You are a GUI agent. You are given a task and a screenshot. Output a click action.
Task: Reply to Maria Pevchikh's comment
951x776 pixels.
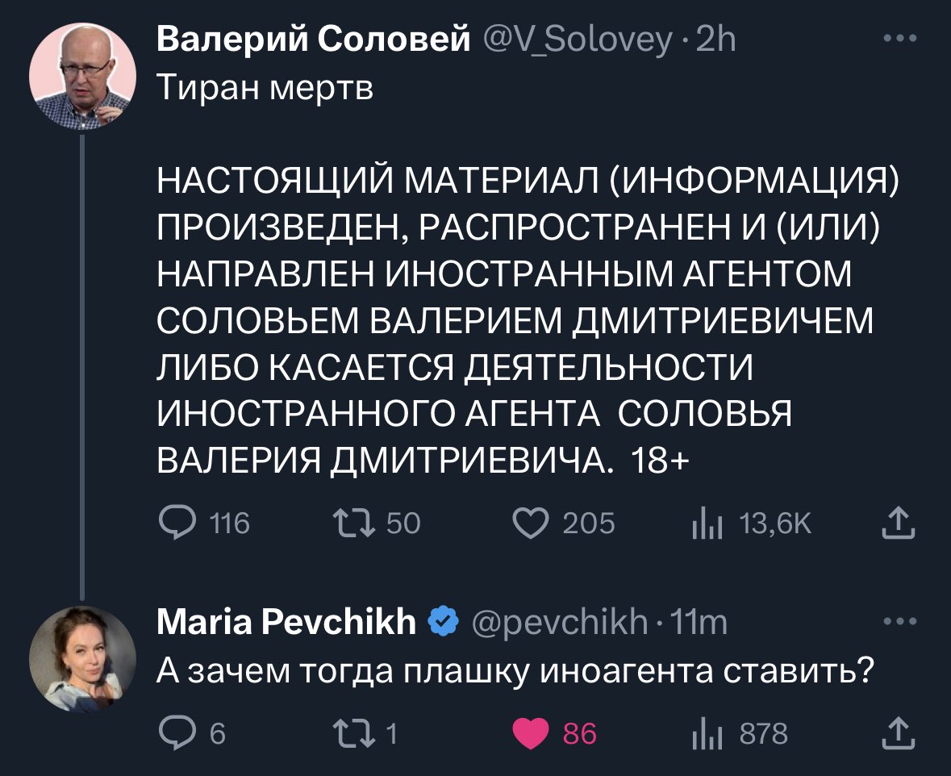click(177, 733)
